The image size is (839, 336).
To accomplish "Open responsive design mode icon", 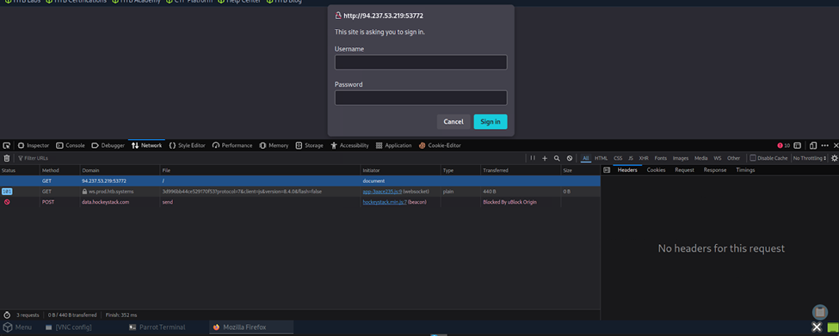I will pos(813,145).
